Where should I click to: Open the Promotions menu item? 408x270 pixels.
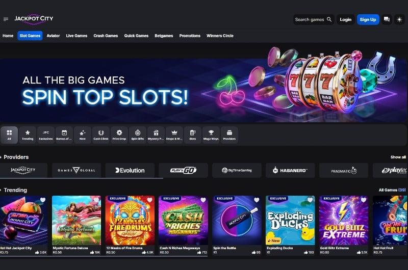190,36
